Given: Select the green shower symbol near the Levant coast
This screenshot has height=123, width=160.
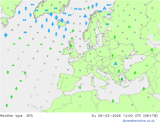Looking at the screenshot, I should click(144, 89).
